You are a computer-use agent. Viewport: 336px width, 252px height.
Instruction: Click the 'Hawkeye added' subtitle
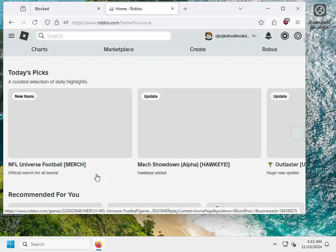[152, 173]
